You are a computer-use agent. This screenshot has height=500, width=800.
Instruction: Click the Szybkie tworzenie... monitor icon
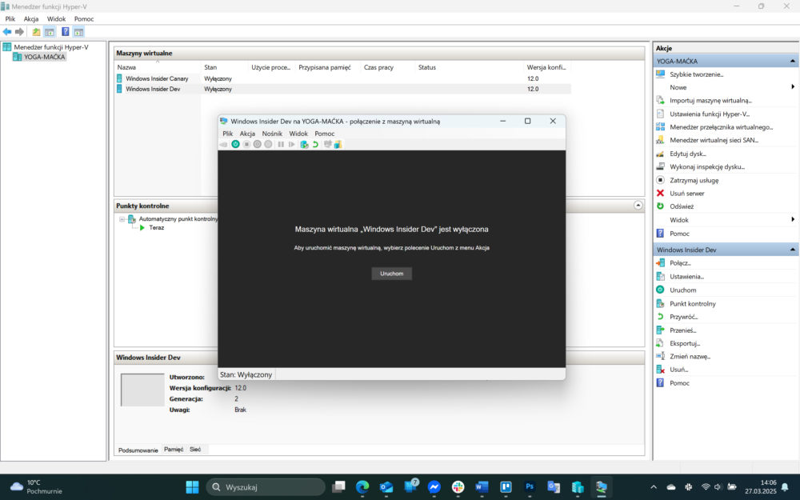(660, 74)
